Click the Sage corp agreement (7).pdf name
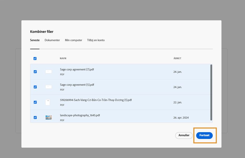The width and height of the screenshot is (245, 158). pyautogui.click(x=77, y=70)
